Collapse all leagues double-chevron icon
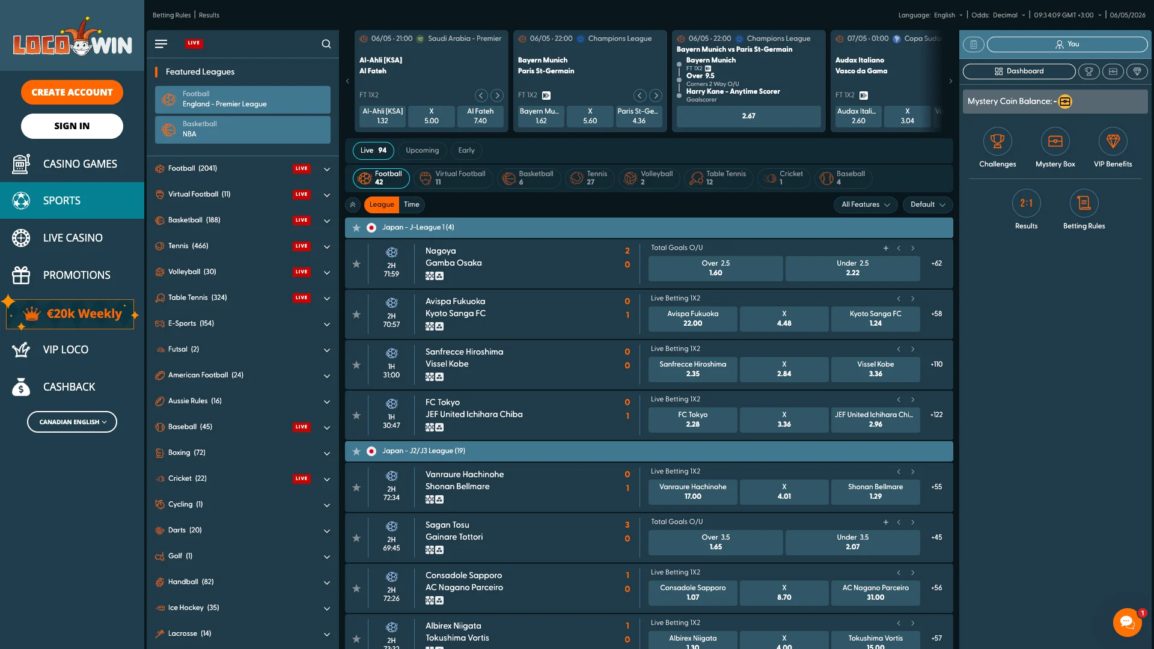1154x649 pixels. tap(353, 205)
